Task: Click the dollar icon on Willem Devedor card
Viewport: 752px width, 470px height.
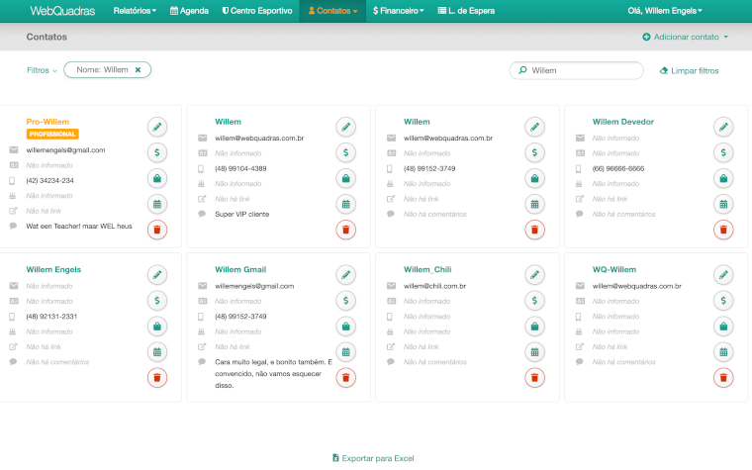Action: tap(723, 152)
